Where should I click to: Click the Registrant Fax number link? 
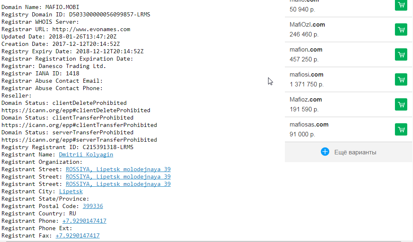tap(77, 236)
